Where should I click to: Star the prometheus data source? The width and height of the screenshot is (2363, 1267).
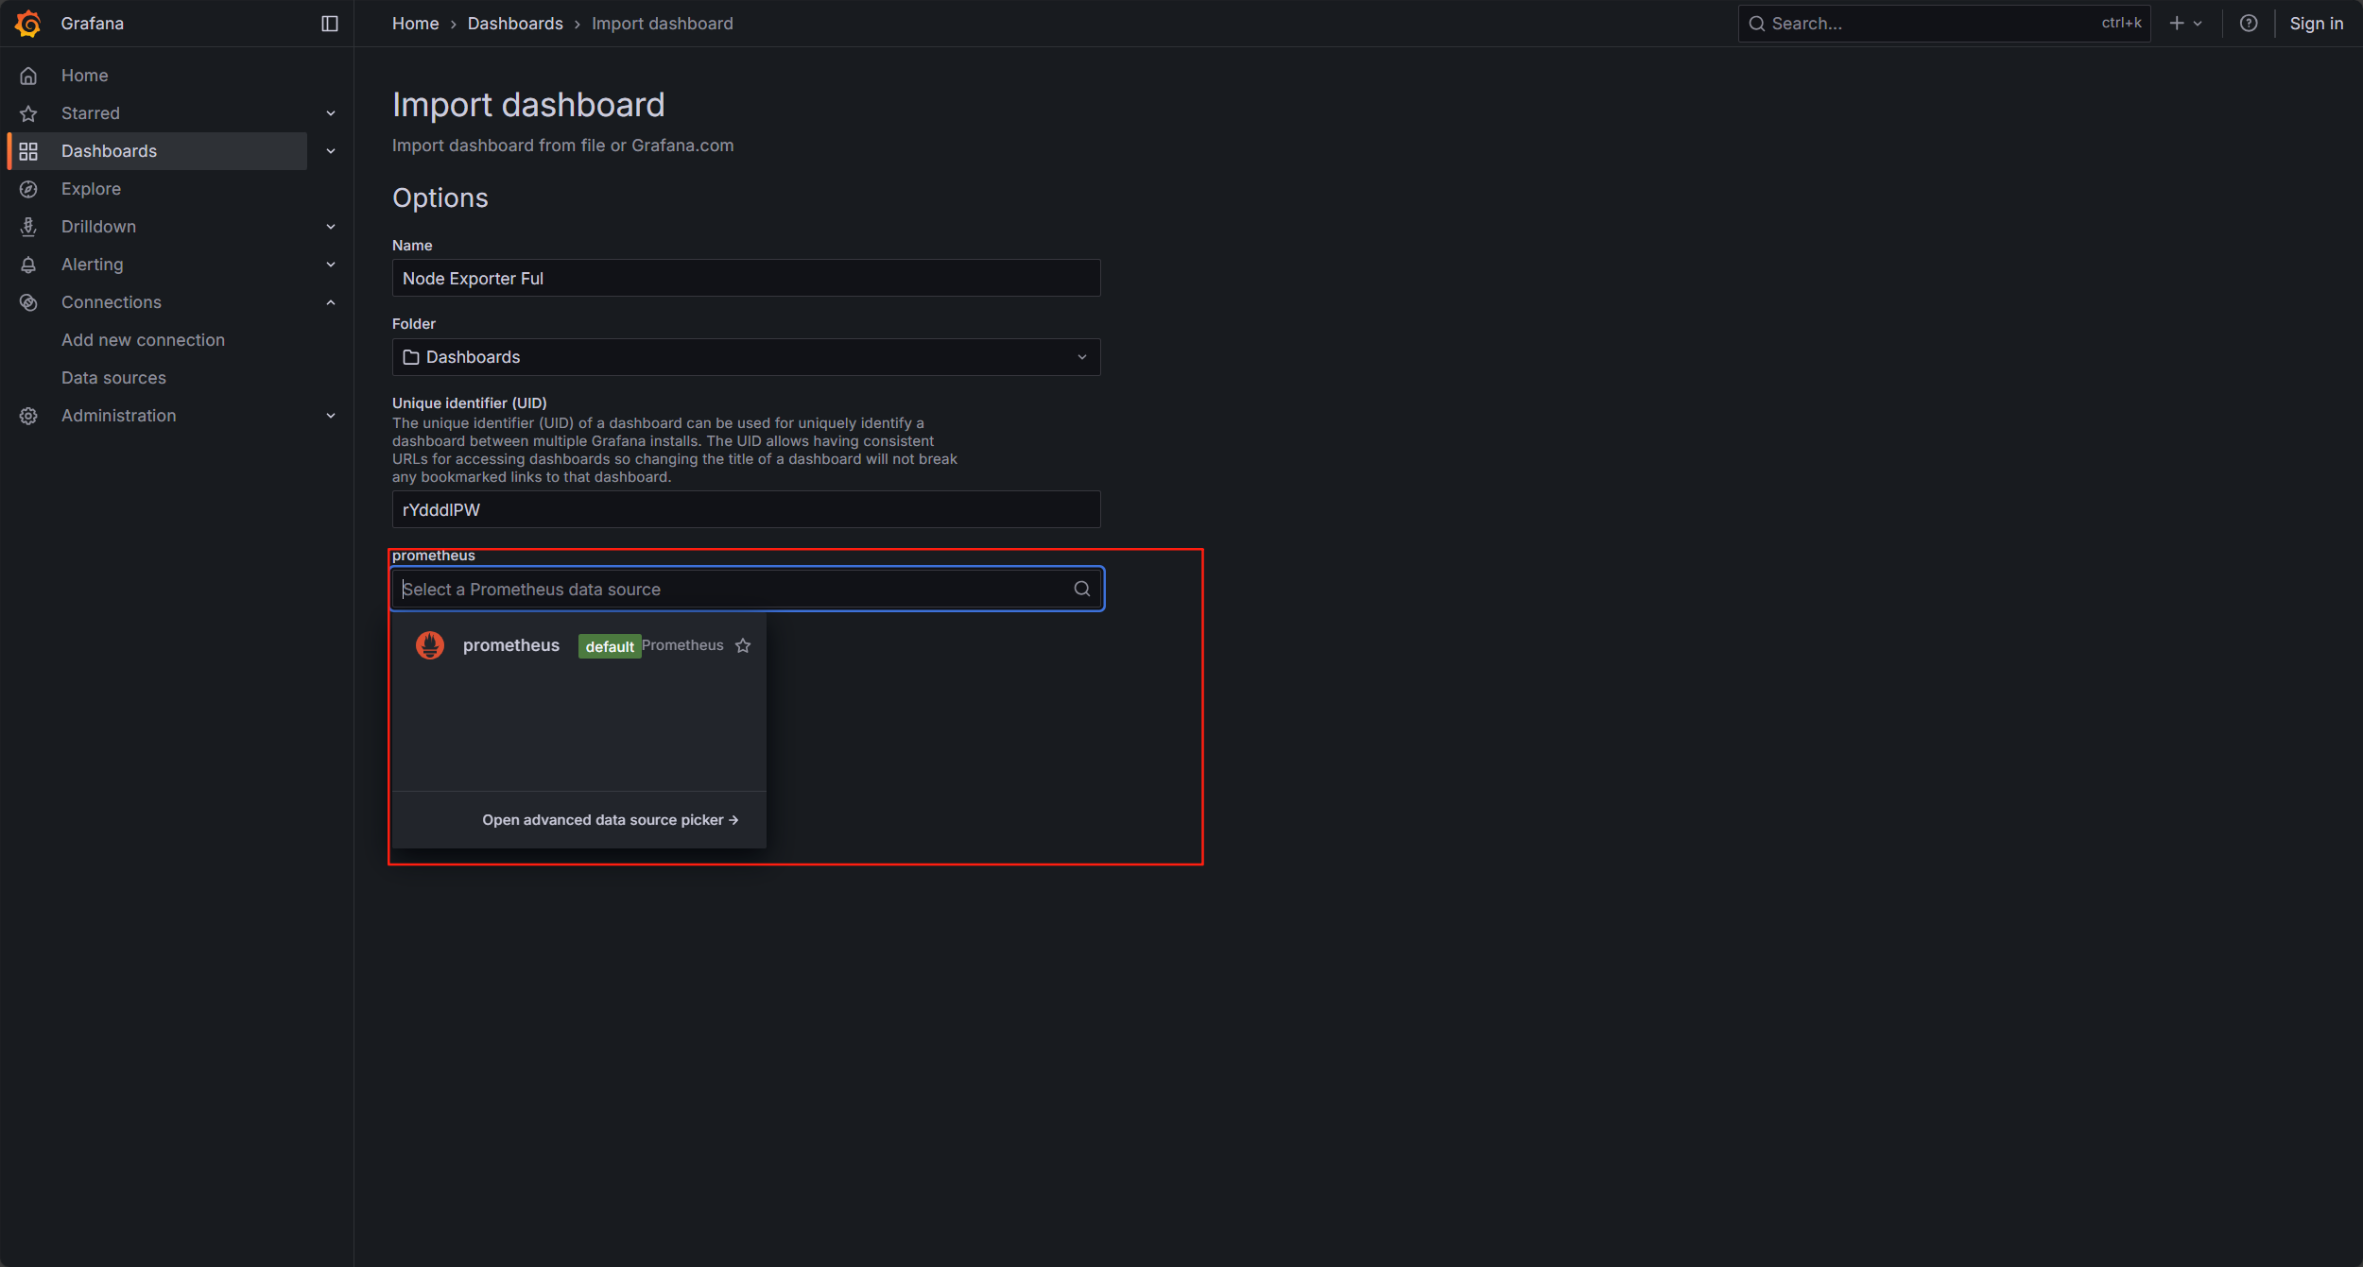743,645
